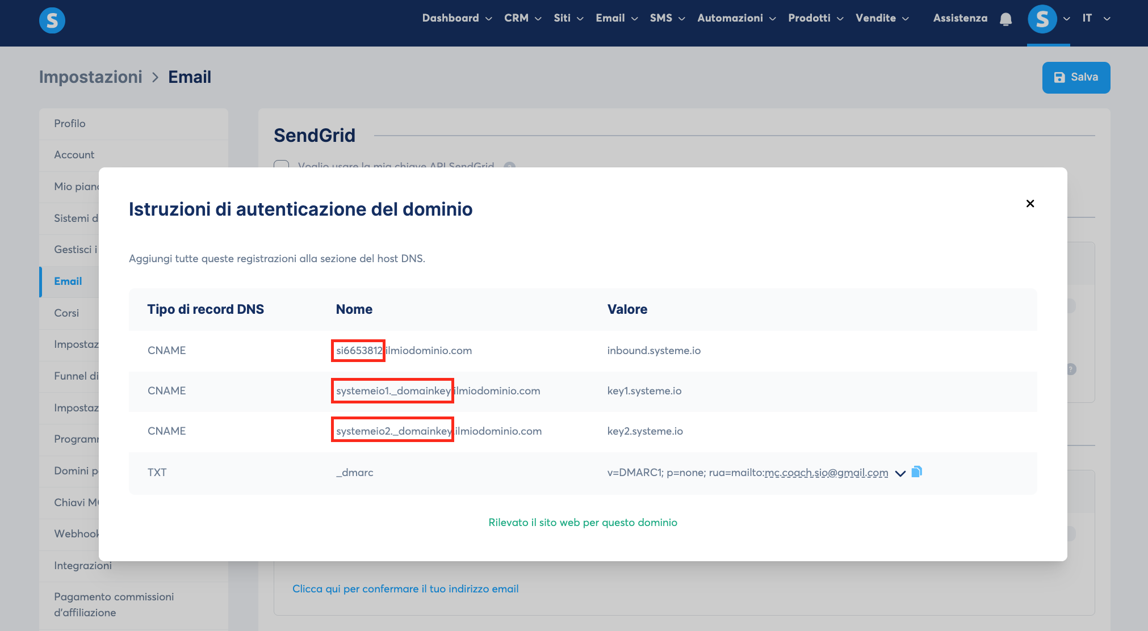1148x631 pixels.
Task: Expand the Vendite menu
Action: pyautogui.click(x=882, y=18)
